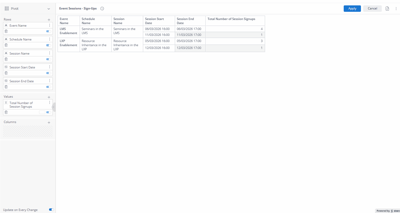Viewport: 400px width, 213px height.
Task: Click the 'A' text-type icon on Schedule Name
Action: point(6,39)
